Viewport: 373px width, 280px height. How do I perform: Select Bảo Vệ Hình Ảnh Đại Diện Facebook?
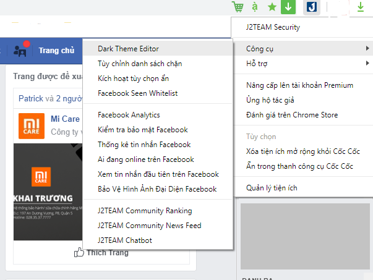coord(158,189)
